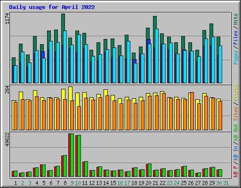
Task: Click day label 22 on the x-axis
Action: pos(162,183)
